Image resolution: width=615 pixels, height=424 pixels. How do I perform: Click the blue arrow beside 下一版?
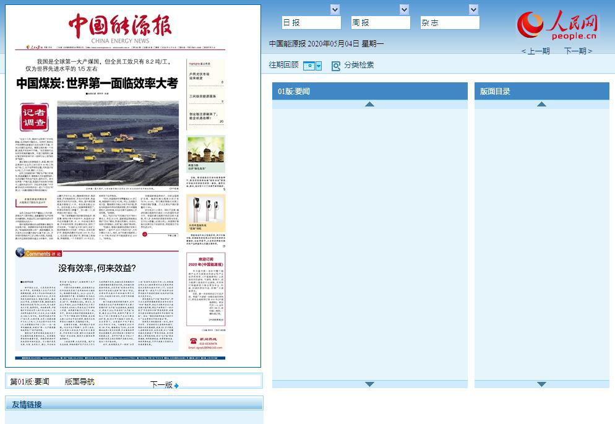coord(176,386)
